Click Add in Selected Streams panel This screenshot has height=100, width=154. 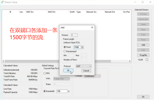tap(143, 45)
